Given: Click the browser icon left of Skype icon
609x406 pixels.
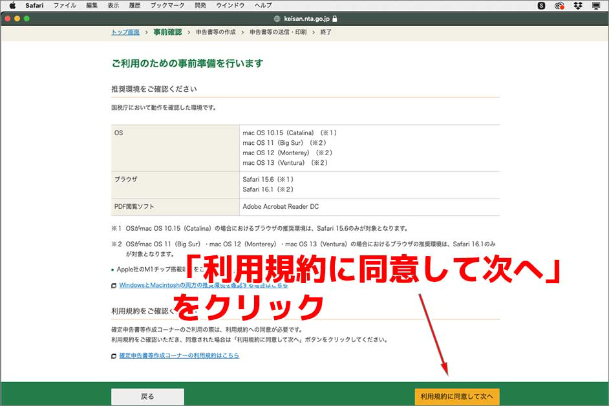Looking at the screenshot, I should (x=560, y=5).
